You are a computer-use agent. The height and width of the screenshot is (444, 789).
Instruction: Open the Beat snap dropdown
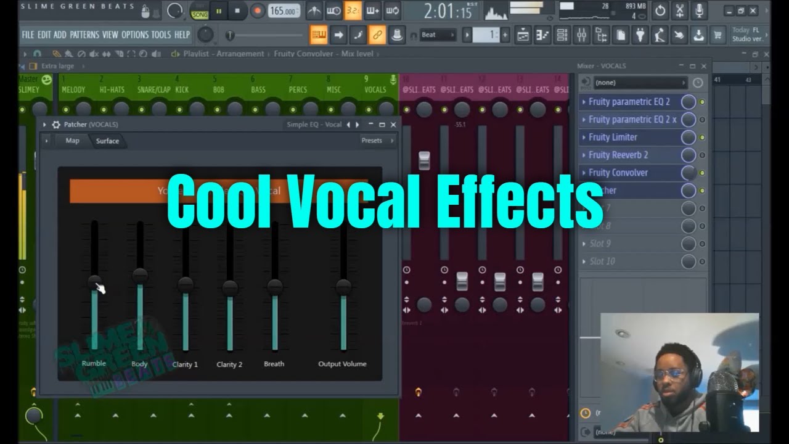(438, 35)
